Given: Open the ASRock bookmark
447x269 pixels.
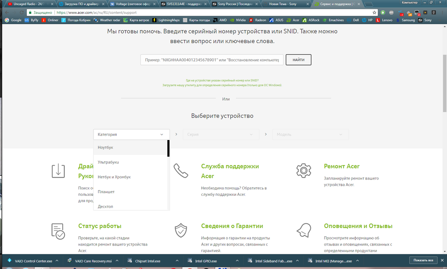Looking at the screenshot, I should [x=311, y=20].
